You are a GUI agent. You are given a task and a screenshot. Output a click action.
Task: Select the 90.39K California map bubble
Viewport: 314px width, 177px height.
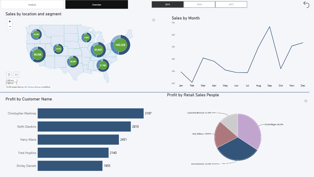[38, 55]
